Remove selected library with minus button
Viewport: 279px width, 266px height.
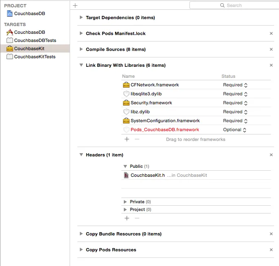click(137, 139)
